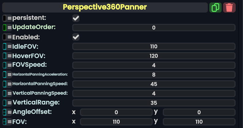
Task: Open the hamburger menu next to HoverFOV
Action: coord(9,56)
